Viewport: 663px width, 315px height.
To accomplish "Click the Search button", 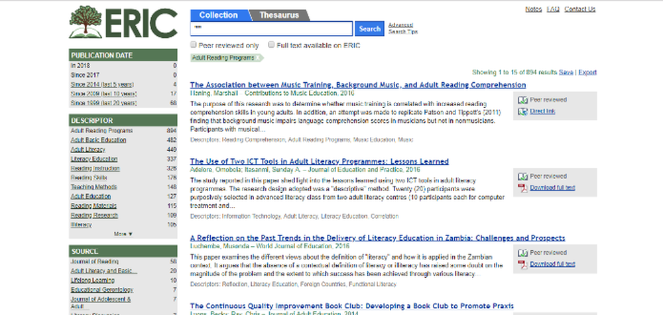I will pos(369,29).
